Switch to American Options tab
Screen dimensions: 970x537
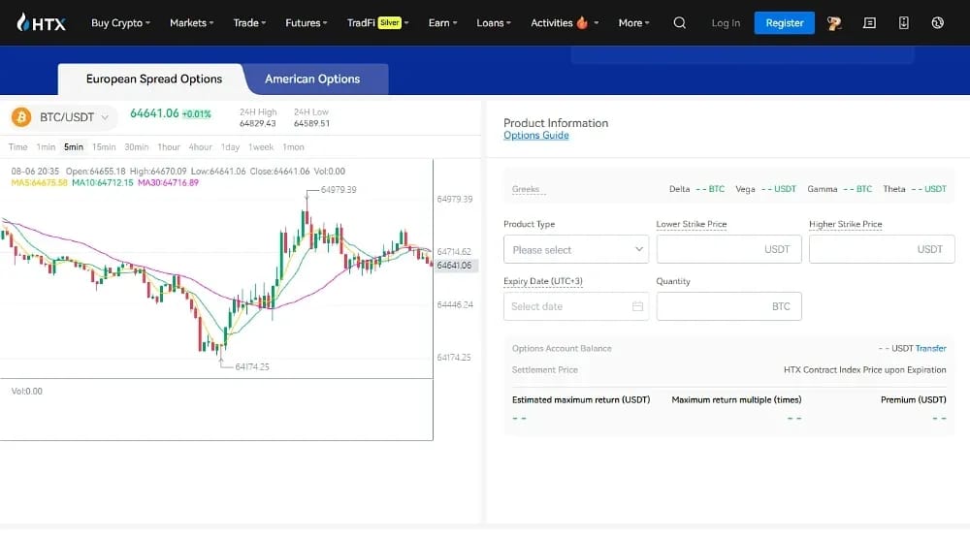tap(312, 79)
